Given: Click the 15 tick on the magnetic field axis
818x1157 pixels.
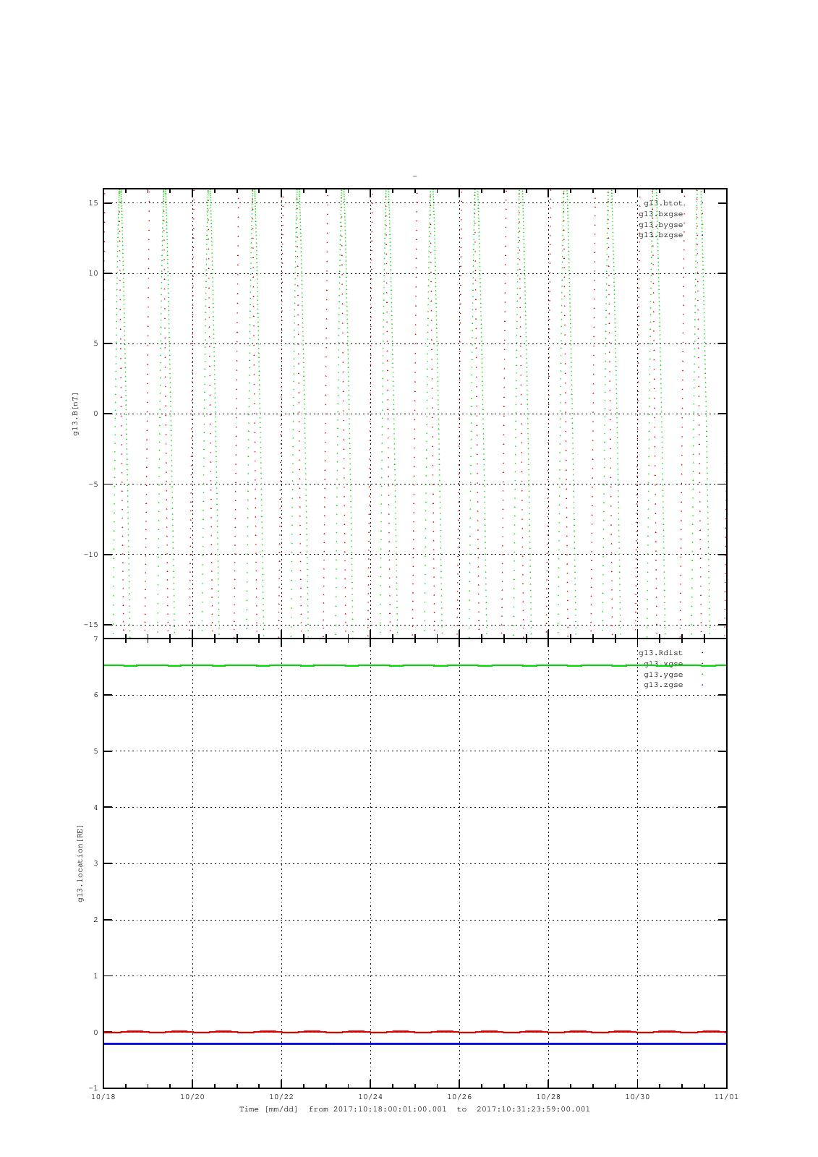Looking at the screenshot, I should point(93,203).
